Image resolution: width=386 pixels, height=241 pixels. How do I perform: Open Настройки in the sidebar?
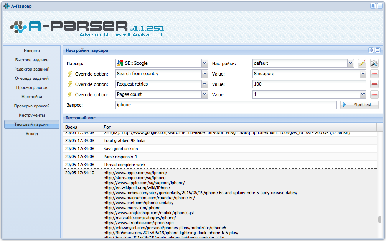coord(32,97)
